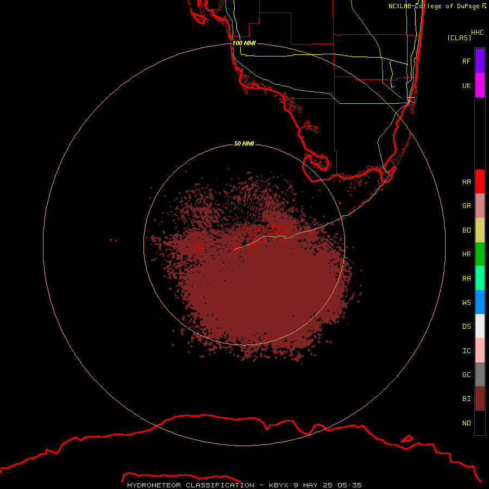Image resolution: width=489 pixels, height=489 pixels.
Task: Click the GC legend label
Action: [466, 374]
